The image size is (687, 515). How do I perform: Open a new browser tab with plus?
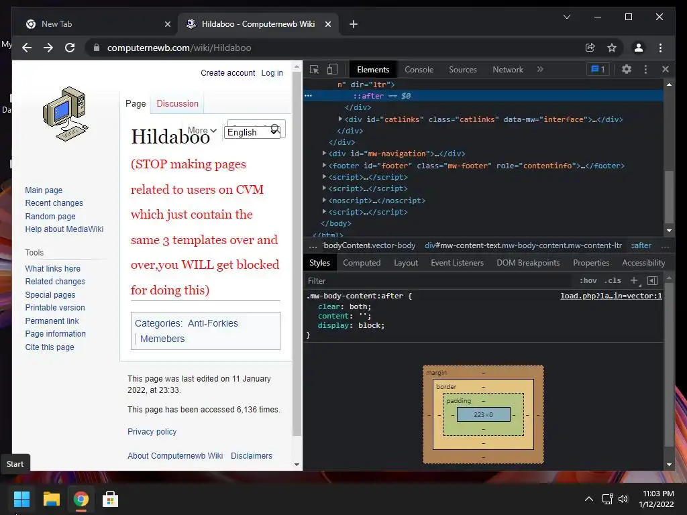pos(354,24)
